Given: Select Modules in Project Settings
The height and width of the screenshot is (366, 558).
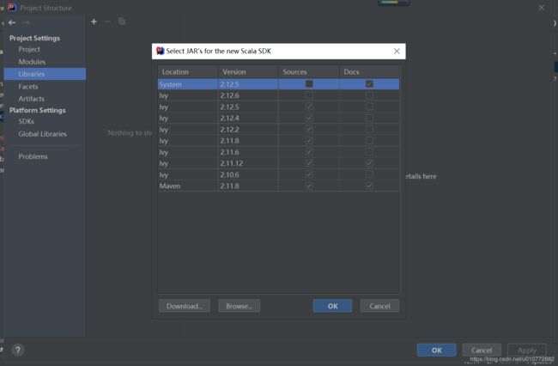Looking at the screenshot, I should 32,62.
